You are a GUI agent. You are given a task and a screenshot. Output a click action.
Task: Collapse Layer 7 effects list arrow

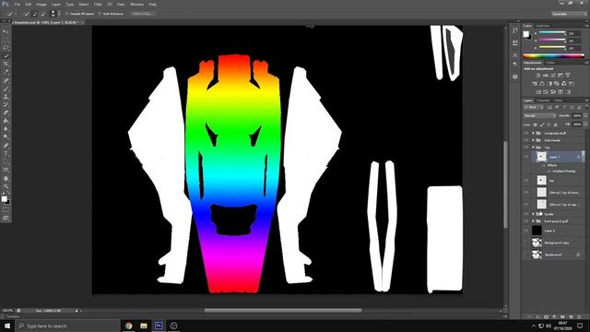point(583,157)
